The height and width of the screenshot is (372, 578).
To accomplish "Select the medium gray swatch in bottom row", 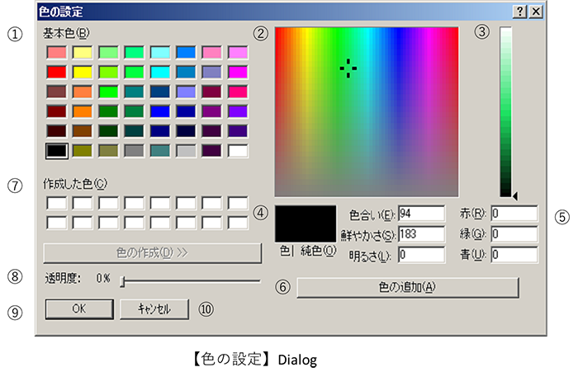I will 134,152.
